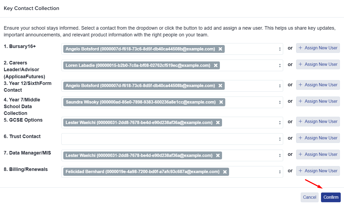Remove Felicidad Bernhard from Billing/Renewals

(x=225, y=172)
